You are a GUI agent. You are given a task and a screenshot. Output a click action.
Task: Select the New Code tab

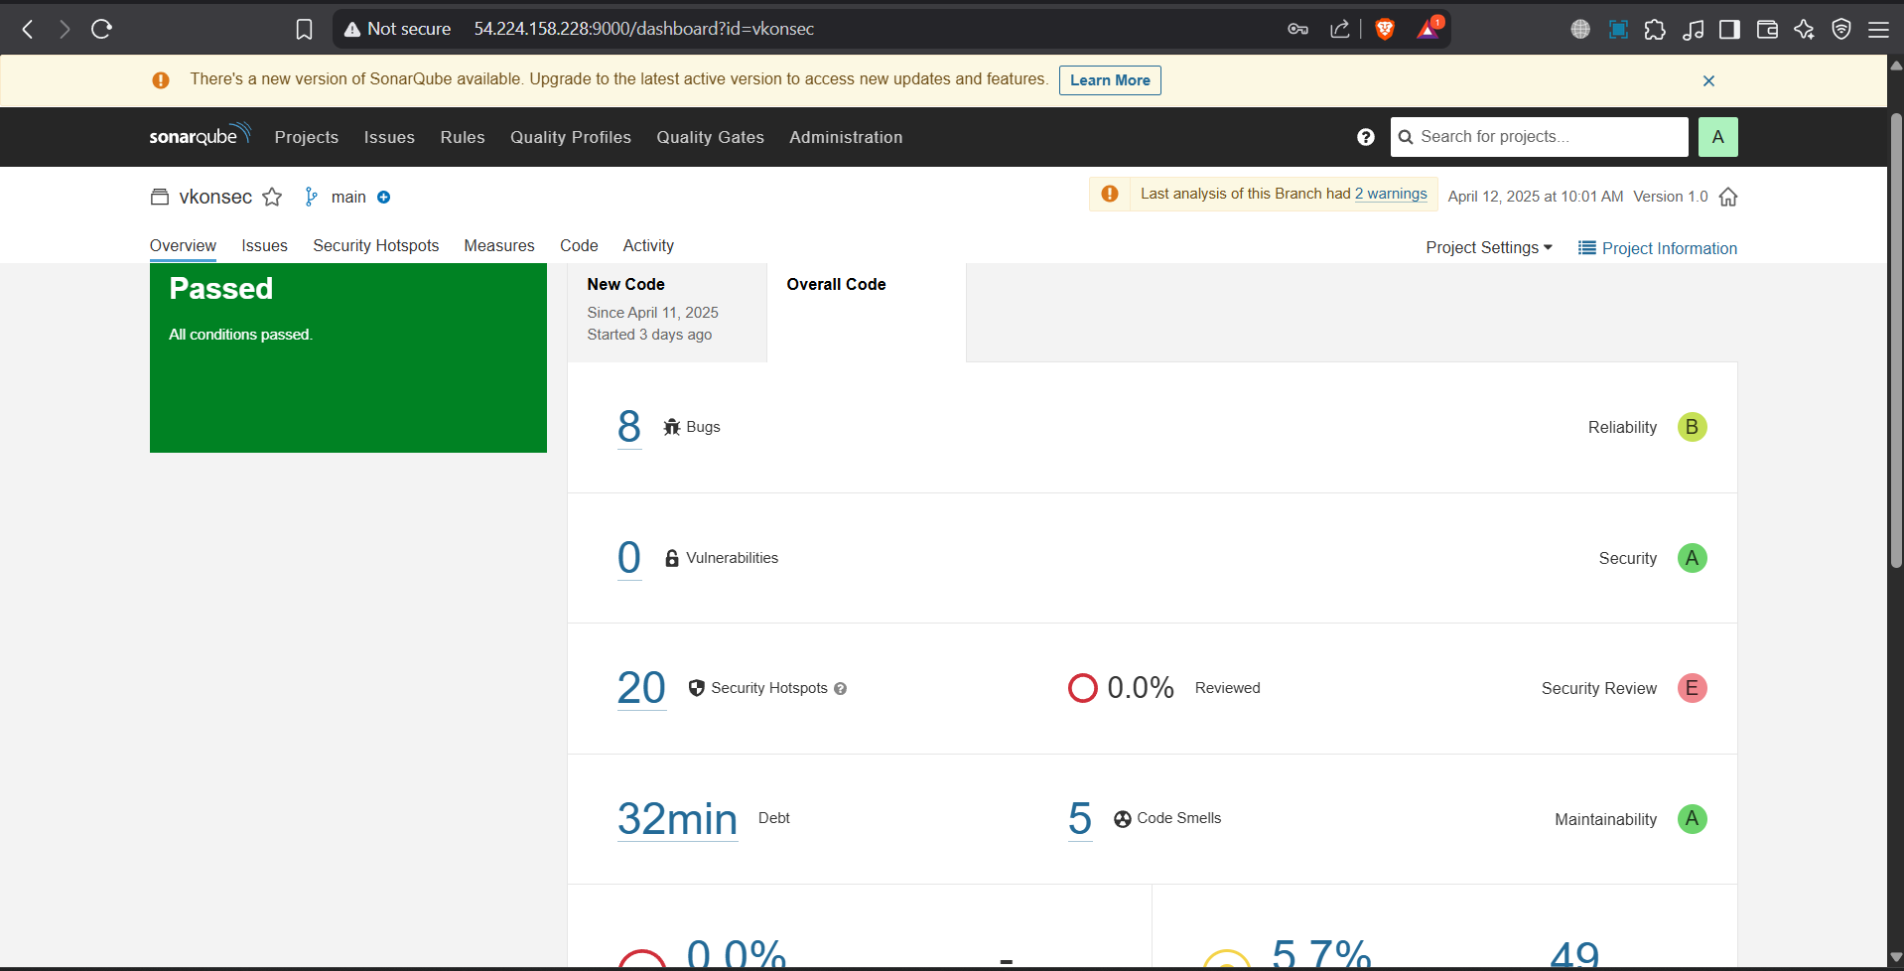[667, 312]
